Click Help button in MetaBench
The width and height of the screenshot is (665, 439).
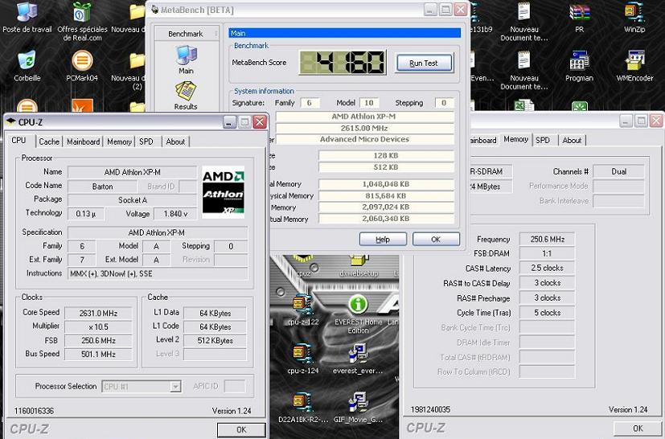tap(383, 240)
